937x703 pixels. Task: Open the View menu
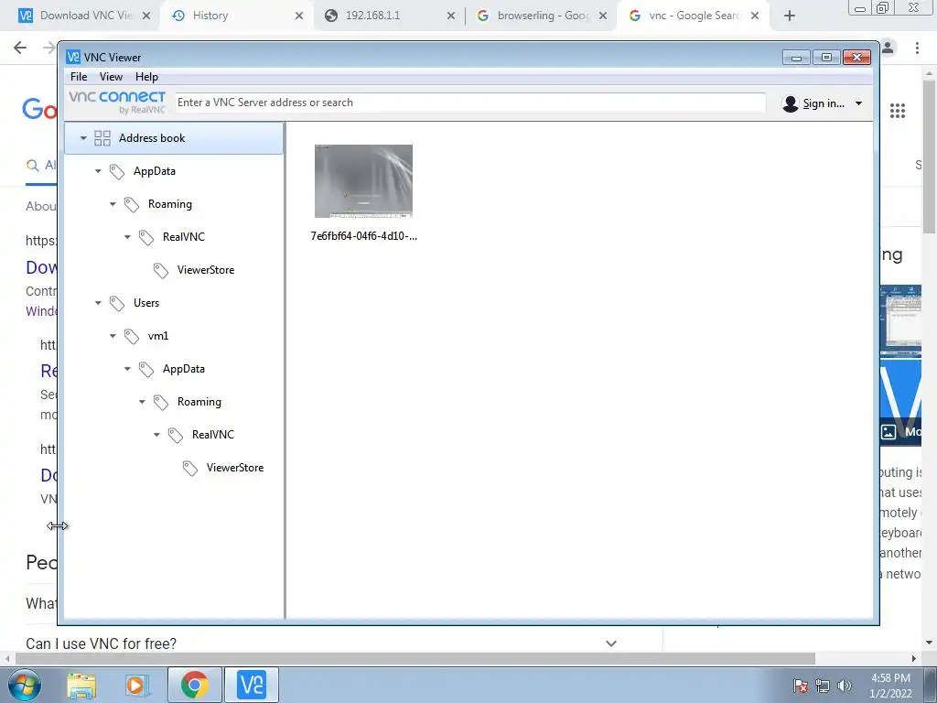pyautogui.click(x=111, y=77)
